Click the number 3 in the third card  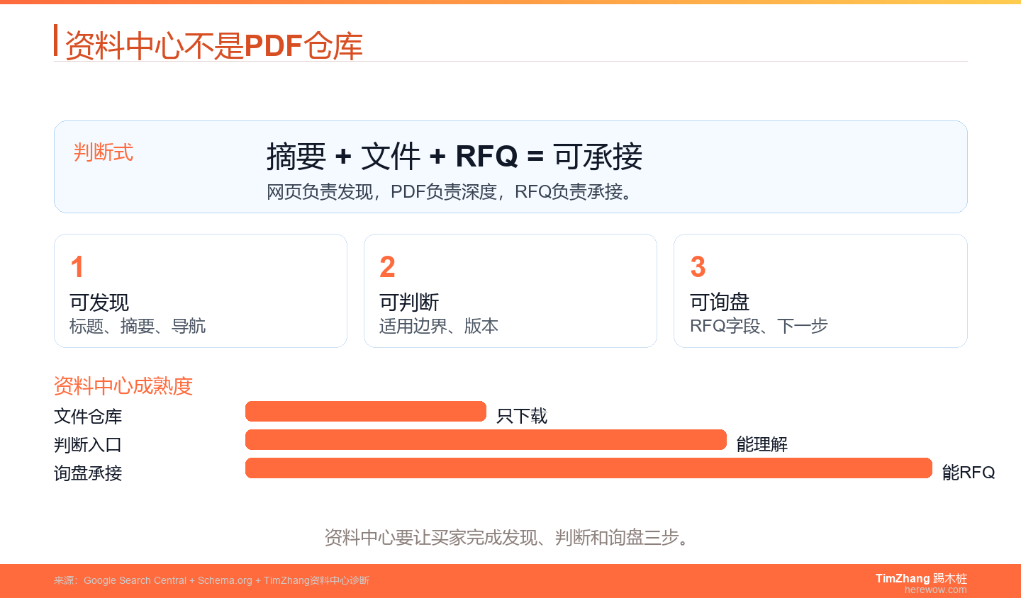[x=698, y=267]
